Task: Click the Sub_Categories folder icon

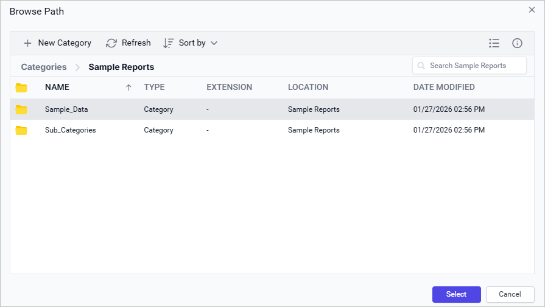Action: pyautogui.click(x=22, y=130)
